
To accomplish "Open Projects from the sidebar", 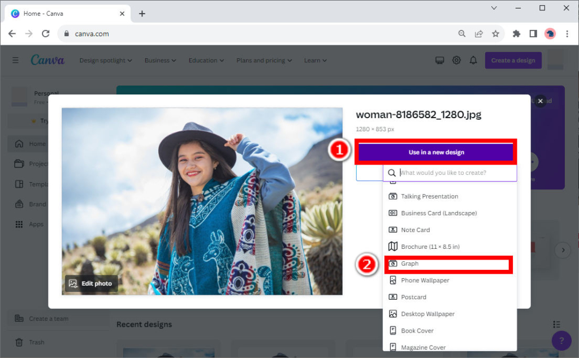I will (35, 163).
